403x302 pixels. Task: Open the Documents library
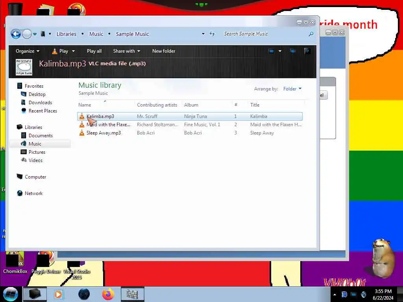click(x=41, y=135)
